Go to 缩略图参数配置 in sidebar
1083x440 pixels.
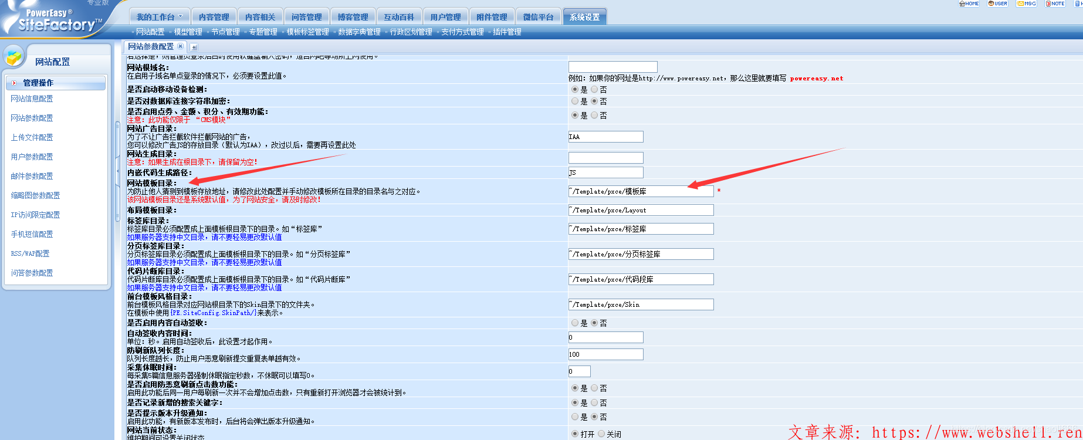[35, 195]
